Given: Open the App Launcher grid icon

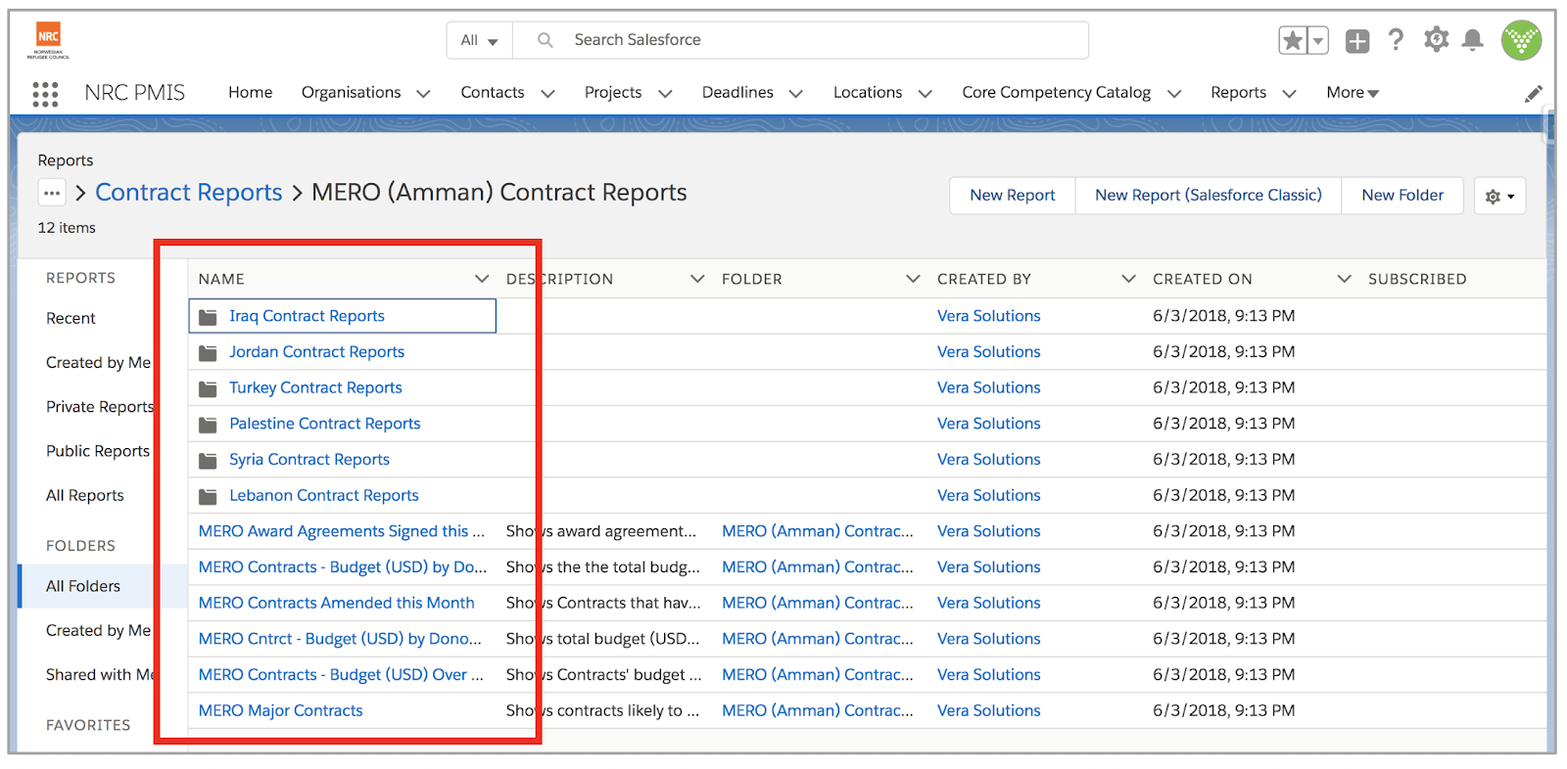Looking at the screenshot, I should [45, 93].
